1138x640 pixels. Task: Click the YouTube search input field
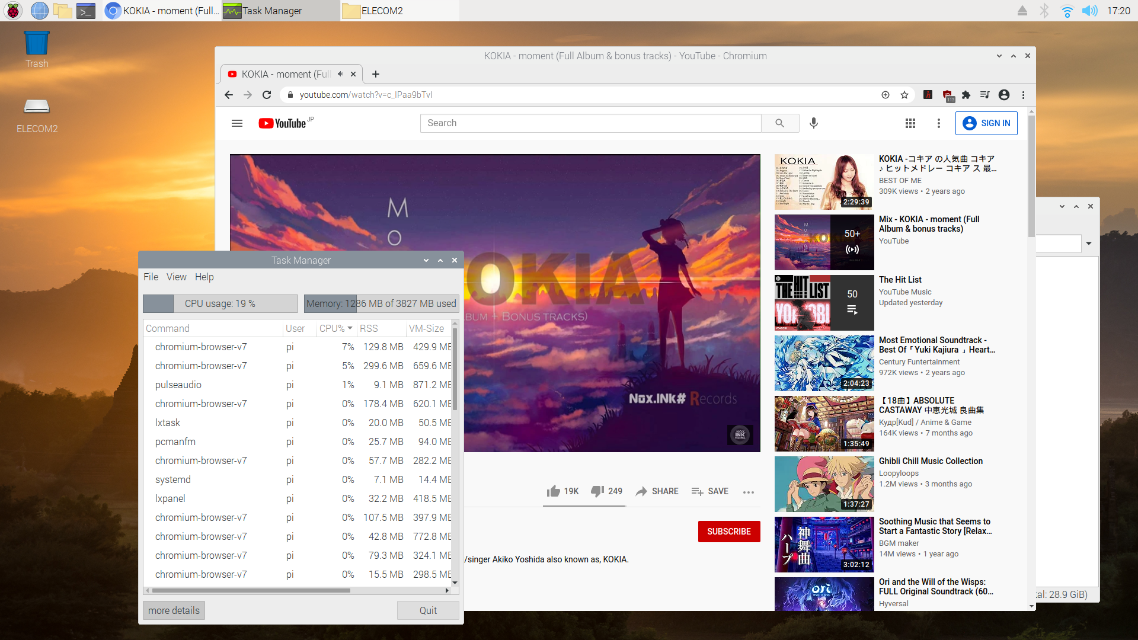(590, 123)
